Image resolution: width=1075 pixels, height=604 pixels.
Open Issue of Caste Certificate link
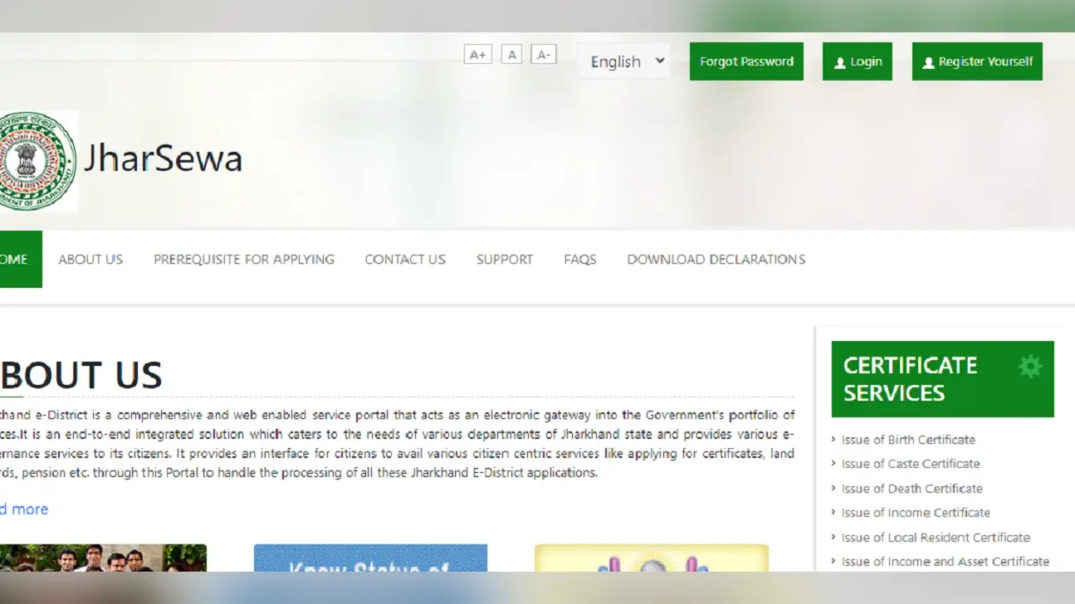pos(911,464)
